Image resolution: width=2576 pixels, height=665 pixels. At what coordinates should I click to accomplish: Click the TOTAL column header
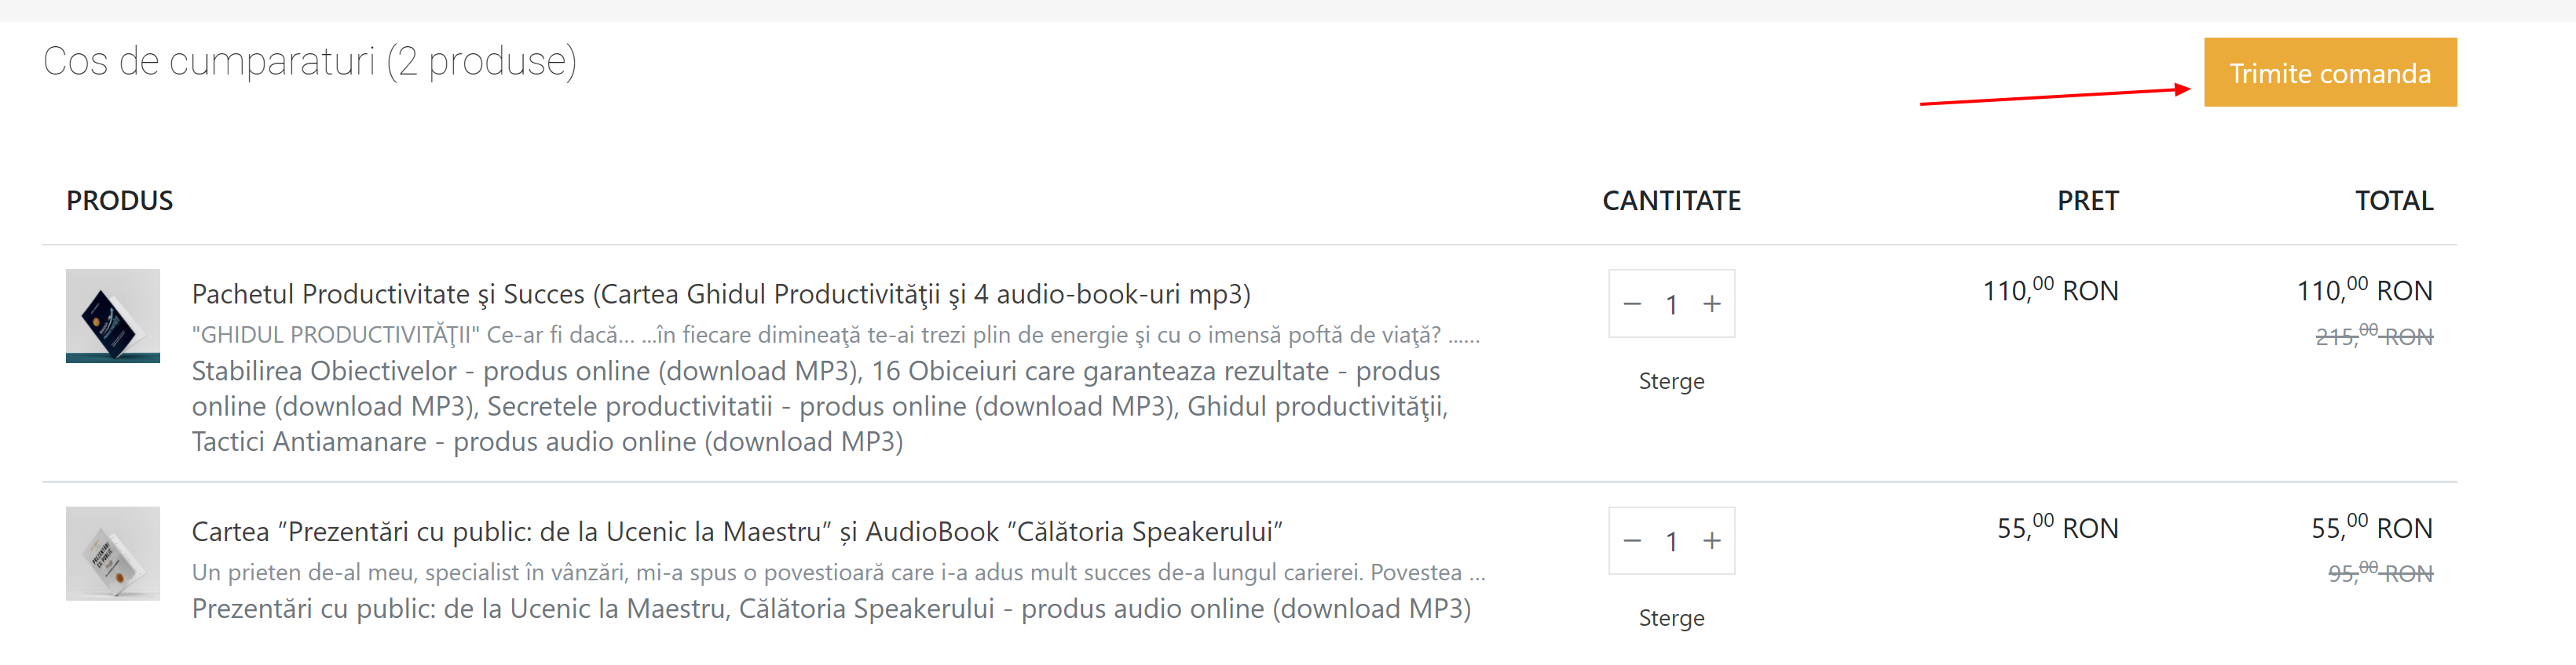[x=2394, y=202]
